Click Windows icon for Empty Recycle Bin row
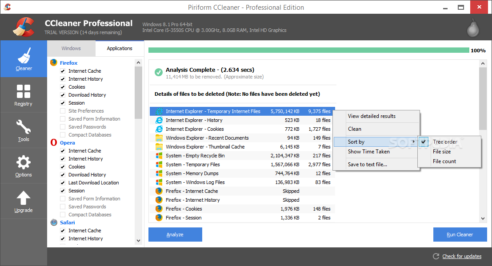The image size is (492, 266). (x=160, y=155)
